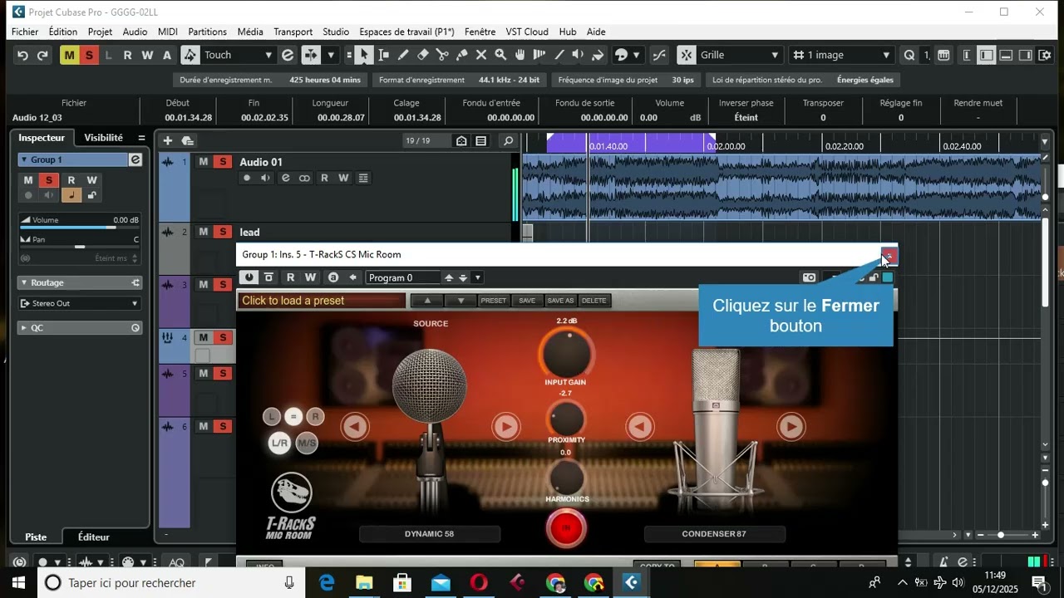
Task: Bypass plugin with the power button
Action: click(249, 277)
